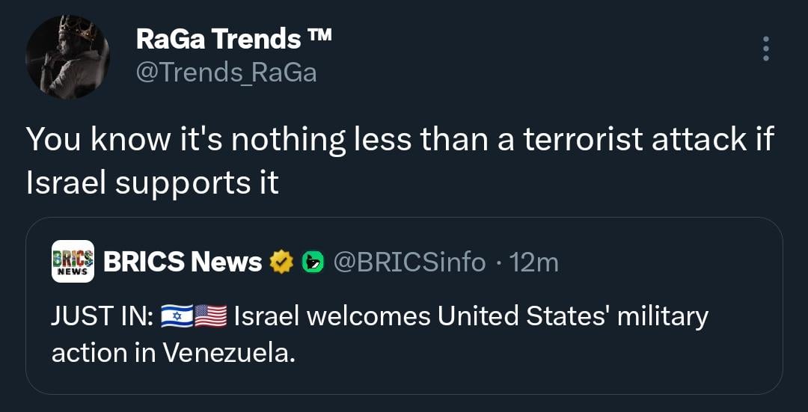Open the three-dot more options menu
This screenshot has width=808, height=412.
[765, 49]
